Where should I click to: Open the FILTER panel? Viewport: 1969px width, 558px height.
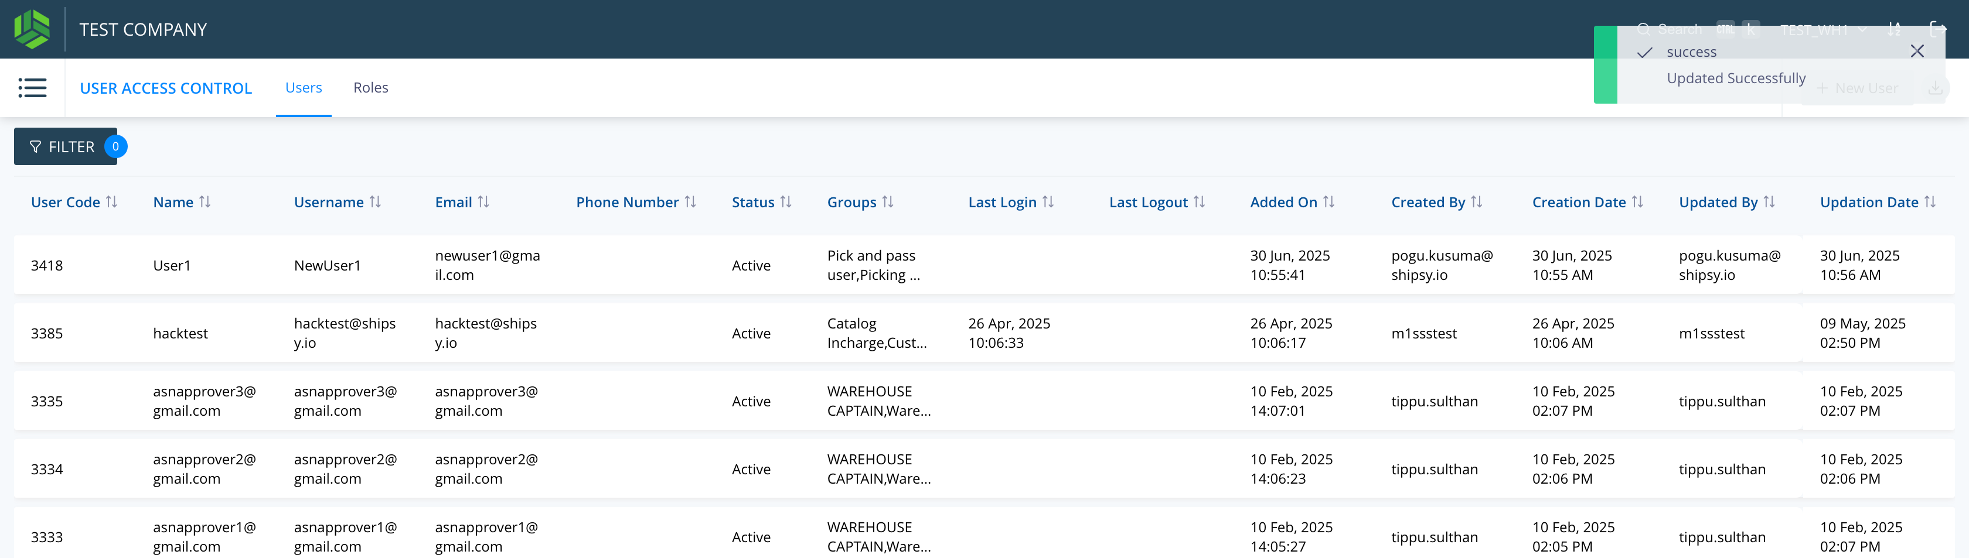coord(66,146)
